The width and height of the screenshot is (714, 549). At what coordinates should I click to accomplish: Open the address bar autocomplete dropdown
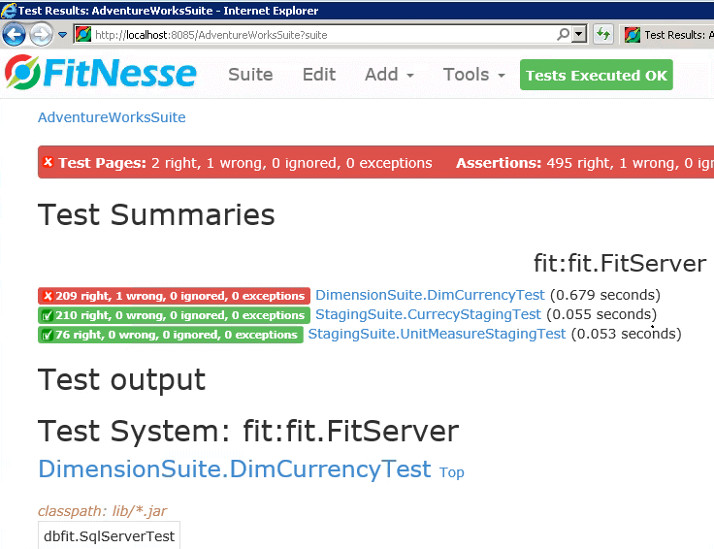coord(579,34)
